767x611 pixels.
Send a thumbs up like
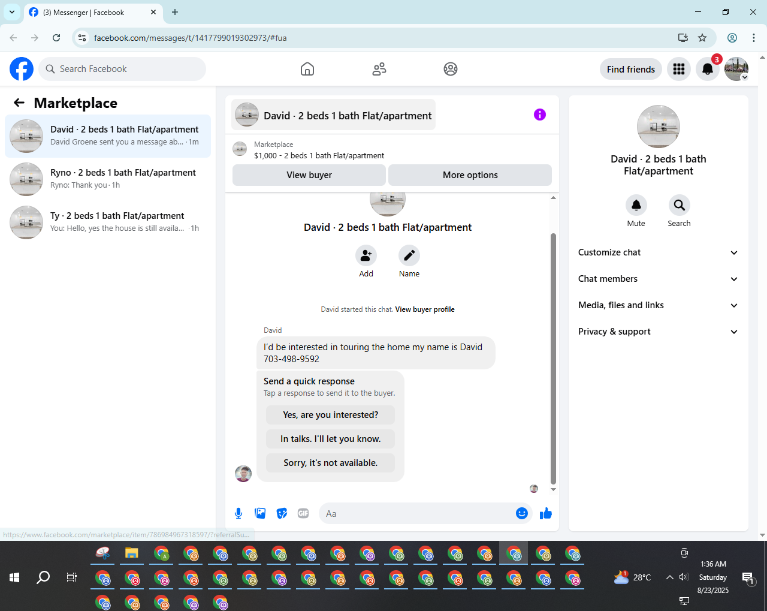pos(546,513)
